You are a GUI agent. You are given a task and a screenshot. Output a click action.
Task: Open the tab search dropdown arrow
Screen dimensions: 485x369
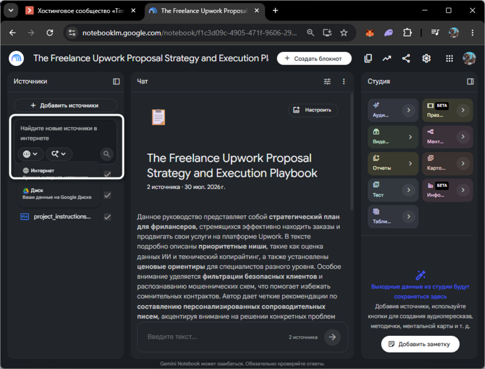(x=11, y=10)
